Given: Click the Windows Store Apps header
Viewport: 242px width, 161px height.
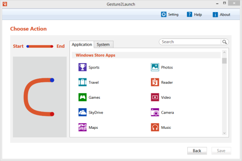Looking at the screenshot, I should coord(95,55).
